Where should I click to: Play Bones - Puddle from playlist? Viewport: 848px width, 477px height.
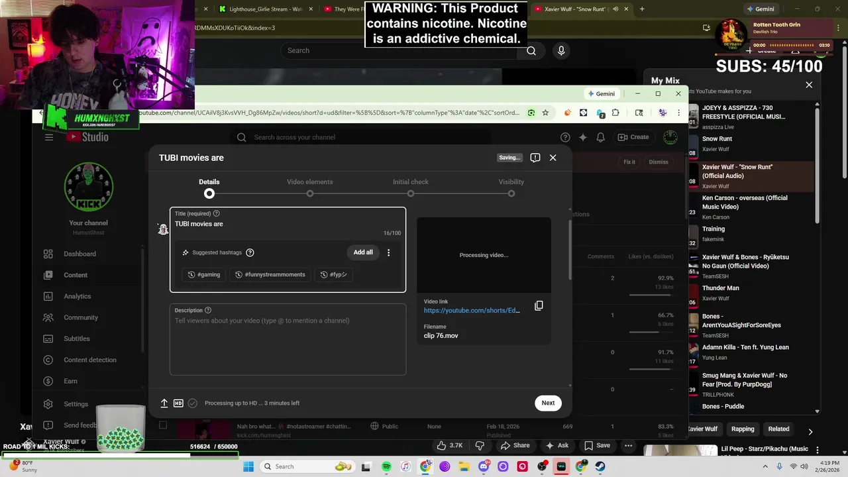(x=750, y=406)
